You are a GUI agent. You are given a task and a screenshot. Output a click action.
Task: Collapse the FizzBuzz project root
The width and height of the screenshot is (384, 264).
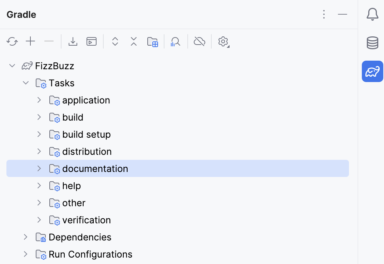[x=12, y=66]
